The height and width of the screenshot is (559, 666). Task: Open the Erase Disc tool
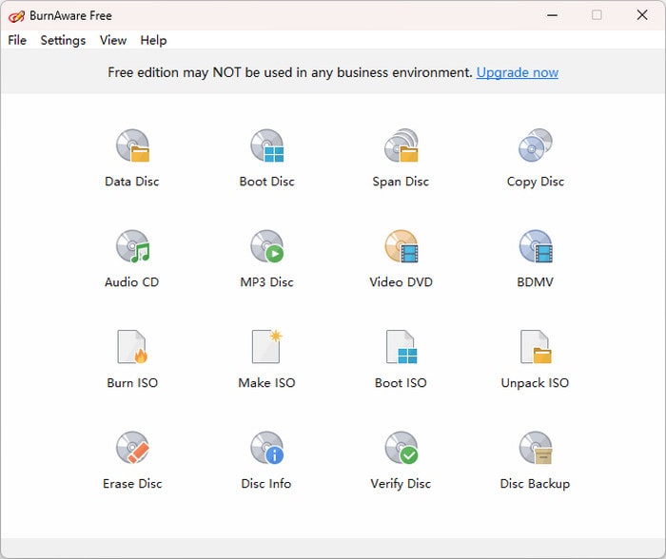click(132, 450)
